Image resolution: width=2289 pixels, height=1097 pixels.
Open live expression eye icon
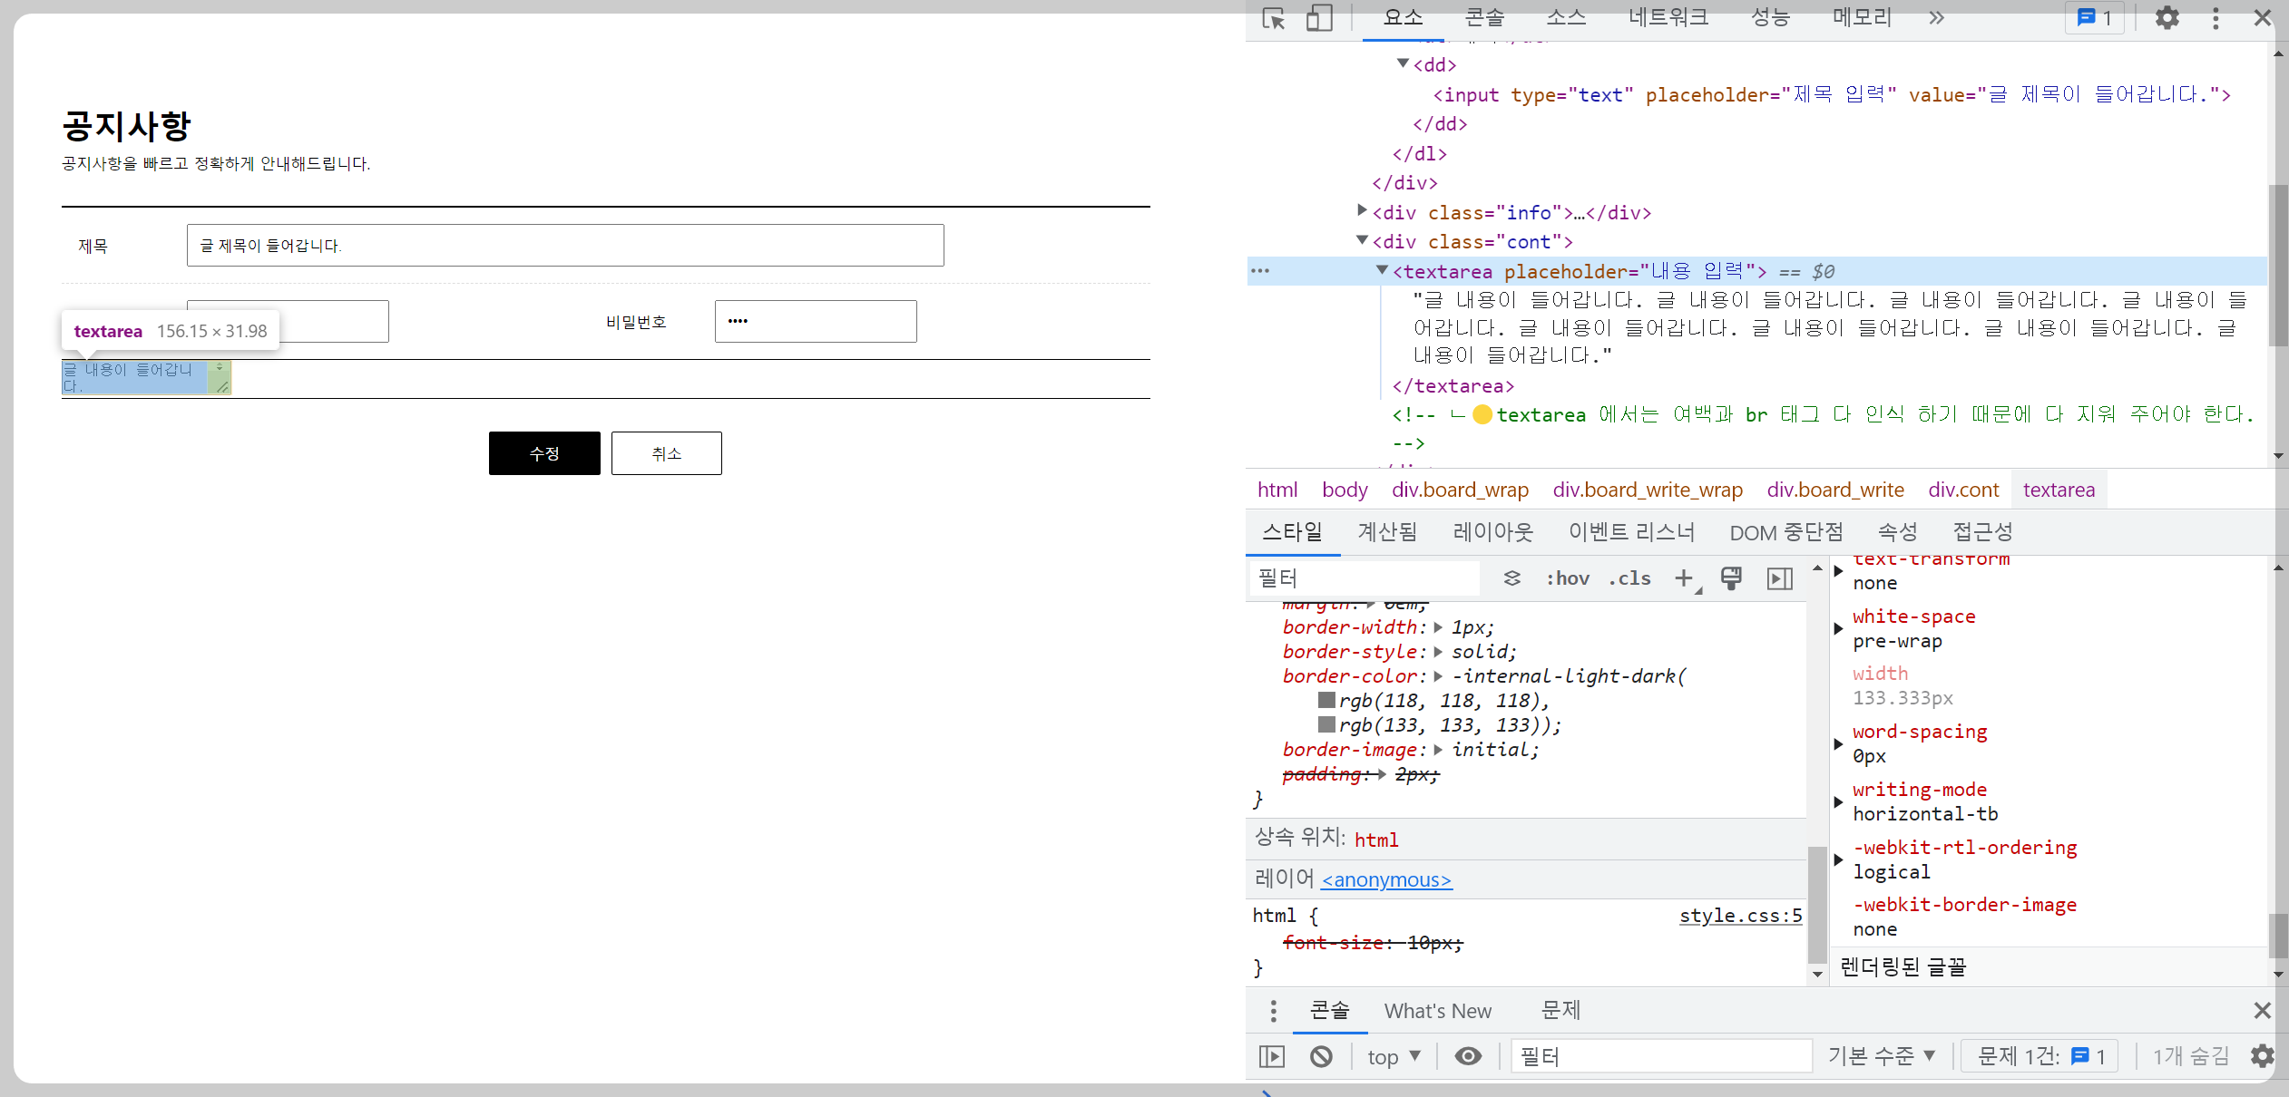point(1468,1056)
